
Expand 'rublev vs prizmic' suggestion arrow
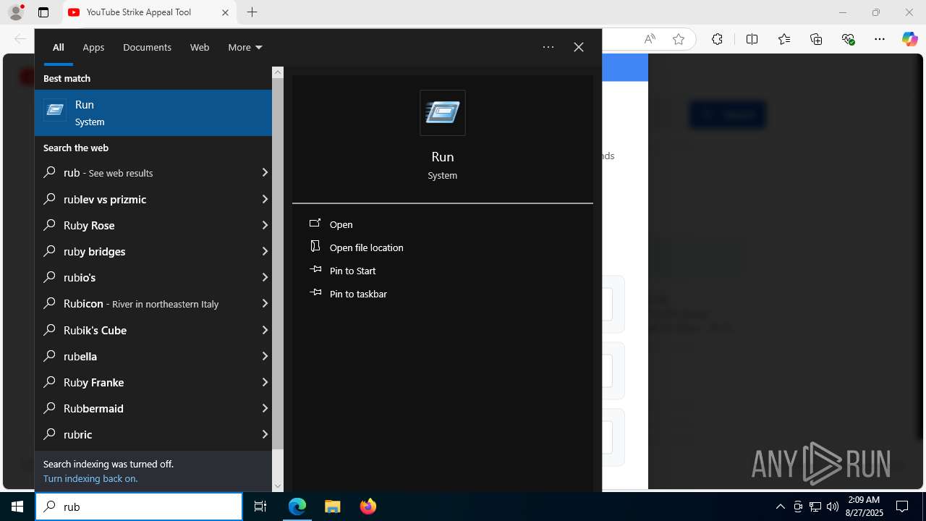pyautogui.click(x=265, y=199)
